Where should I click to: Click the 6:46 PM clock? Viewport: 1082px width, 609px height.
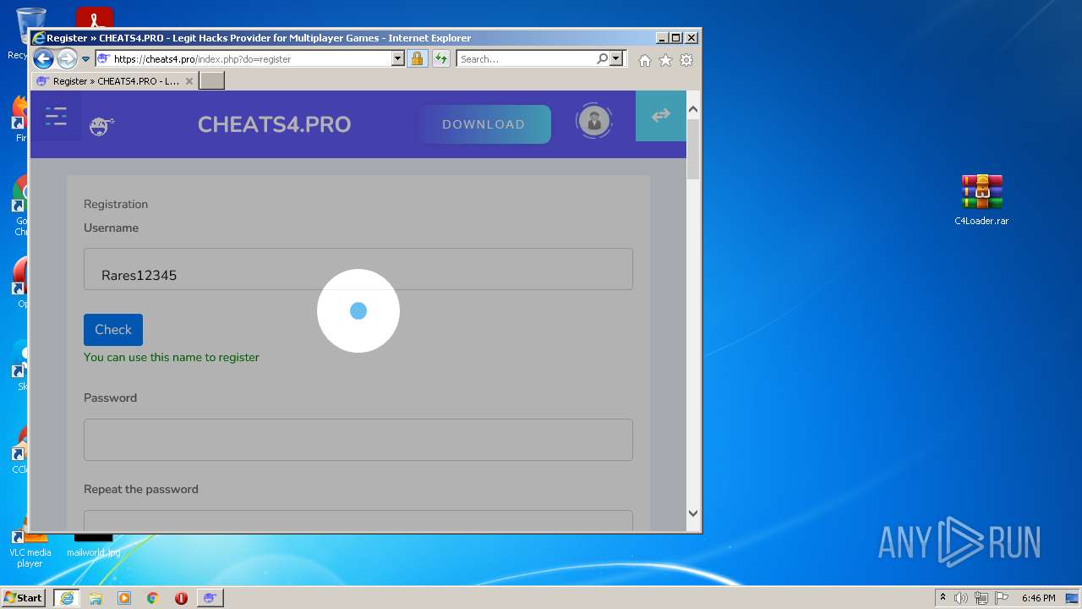(1038, 598)
